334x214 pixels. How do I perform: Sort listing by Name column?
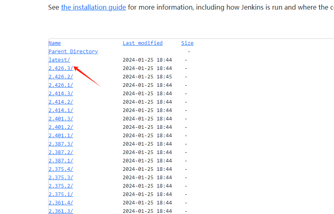[x=55, y=43]
